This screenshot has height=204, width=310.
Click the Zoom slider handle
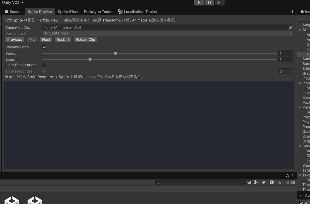(90, 59)
